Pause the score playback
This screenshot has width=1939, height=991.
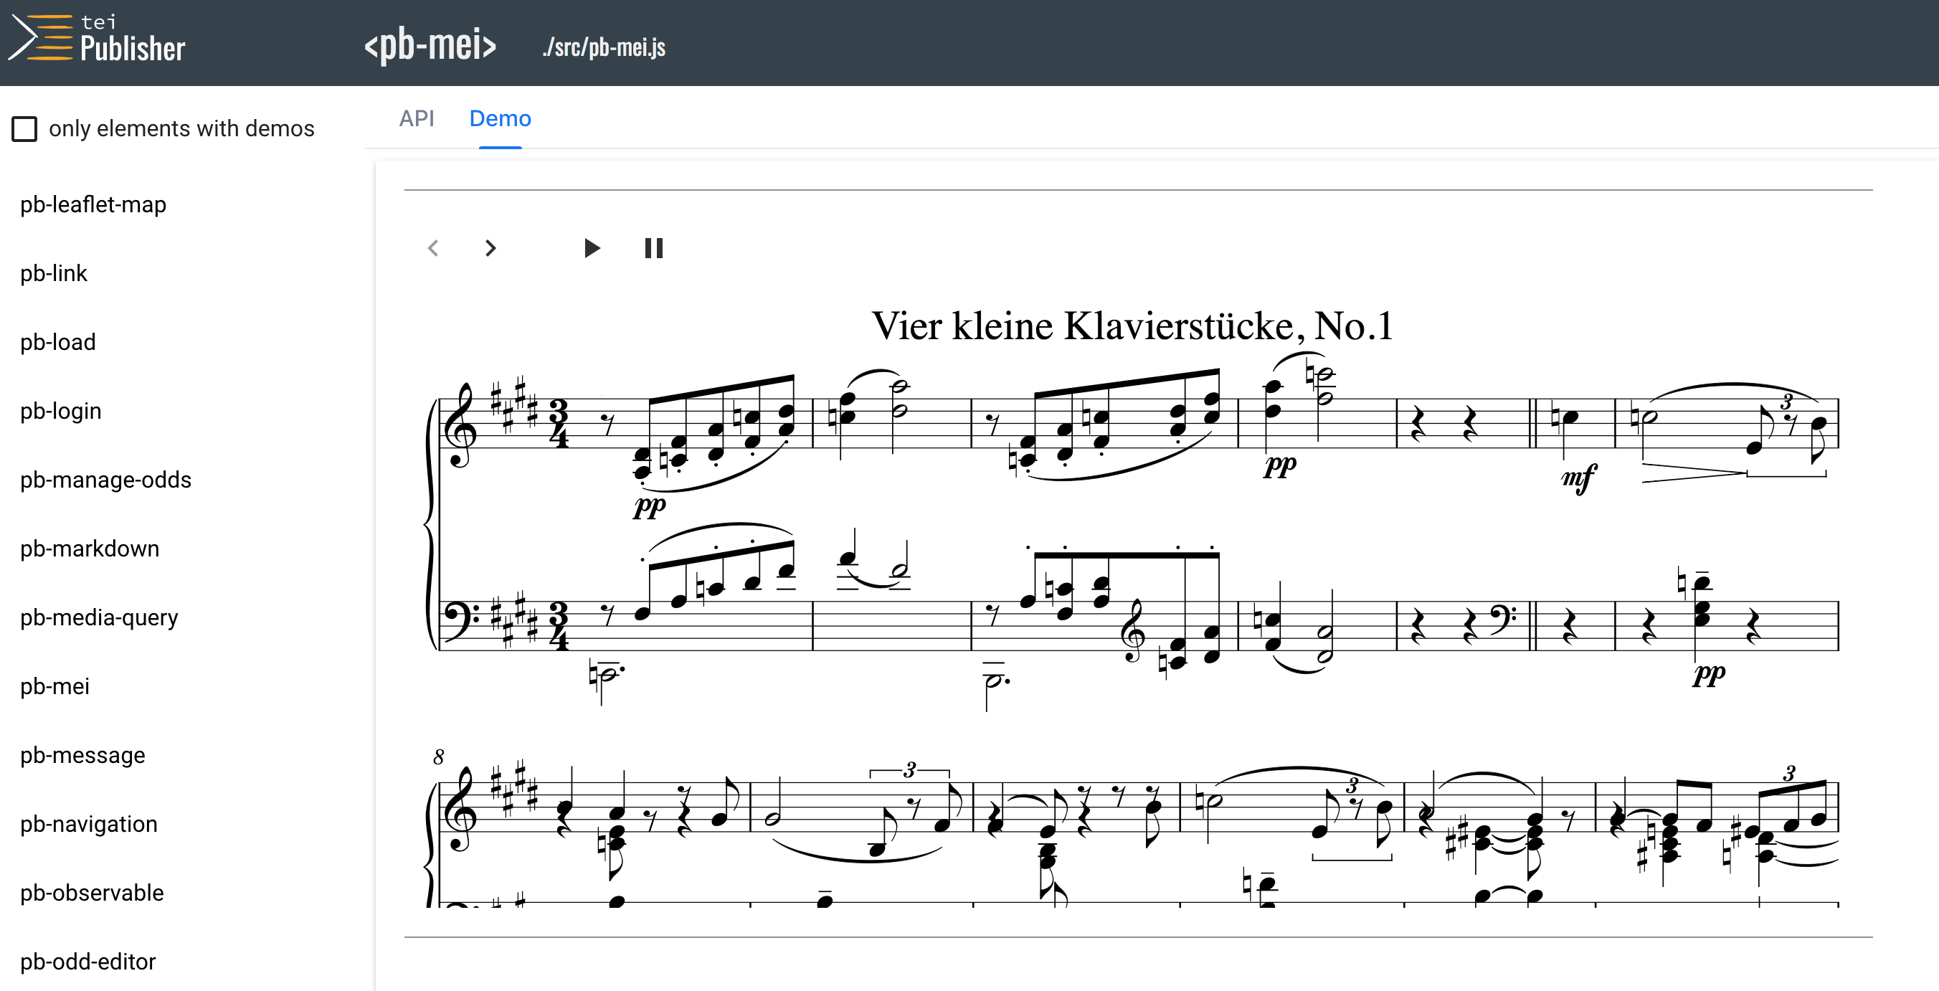coord(653,248)
